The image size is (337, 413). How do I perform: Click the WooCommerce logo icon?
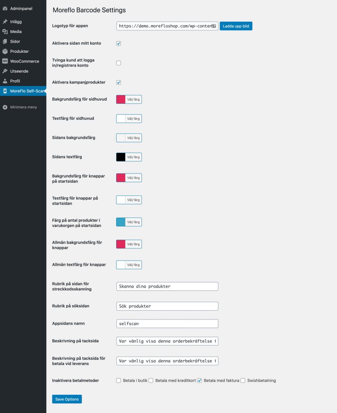(x=5, y=61)
